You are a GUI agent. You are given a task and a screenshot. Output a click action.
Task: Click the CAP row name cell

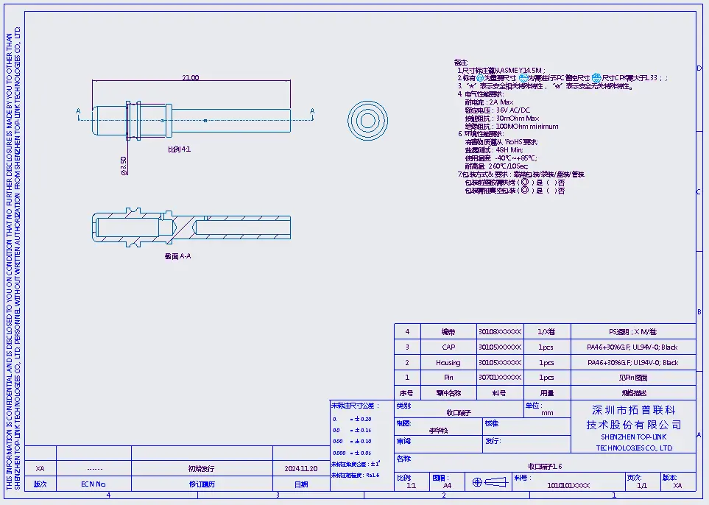[x=448, y=347]
